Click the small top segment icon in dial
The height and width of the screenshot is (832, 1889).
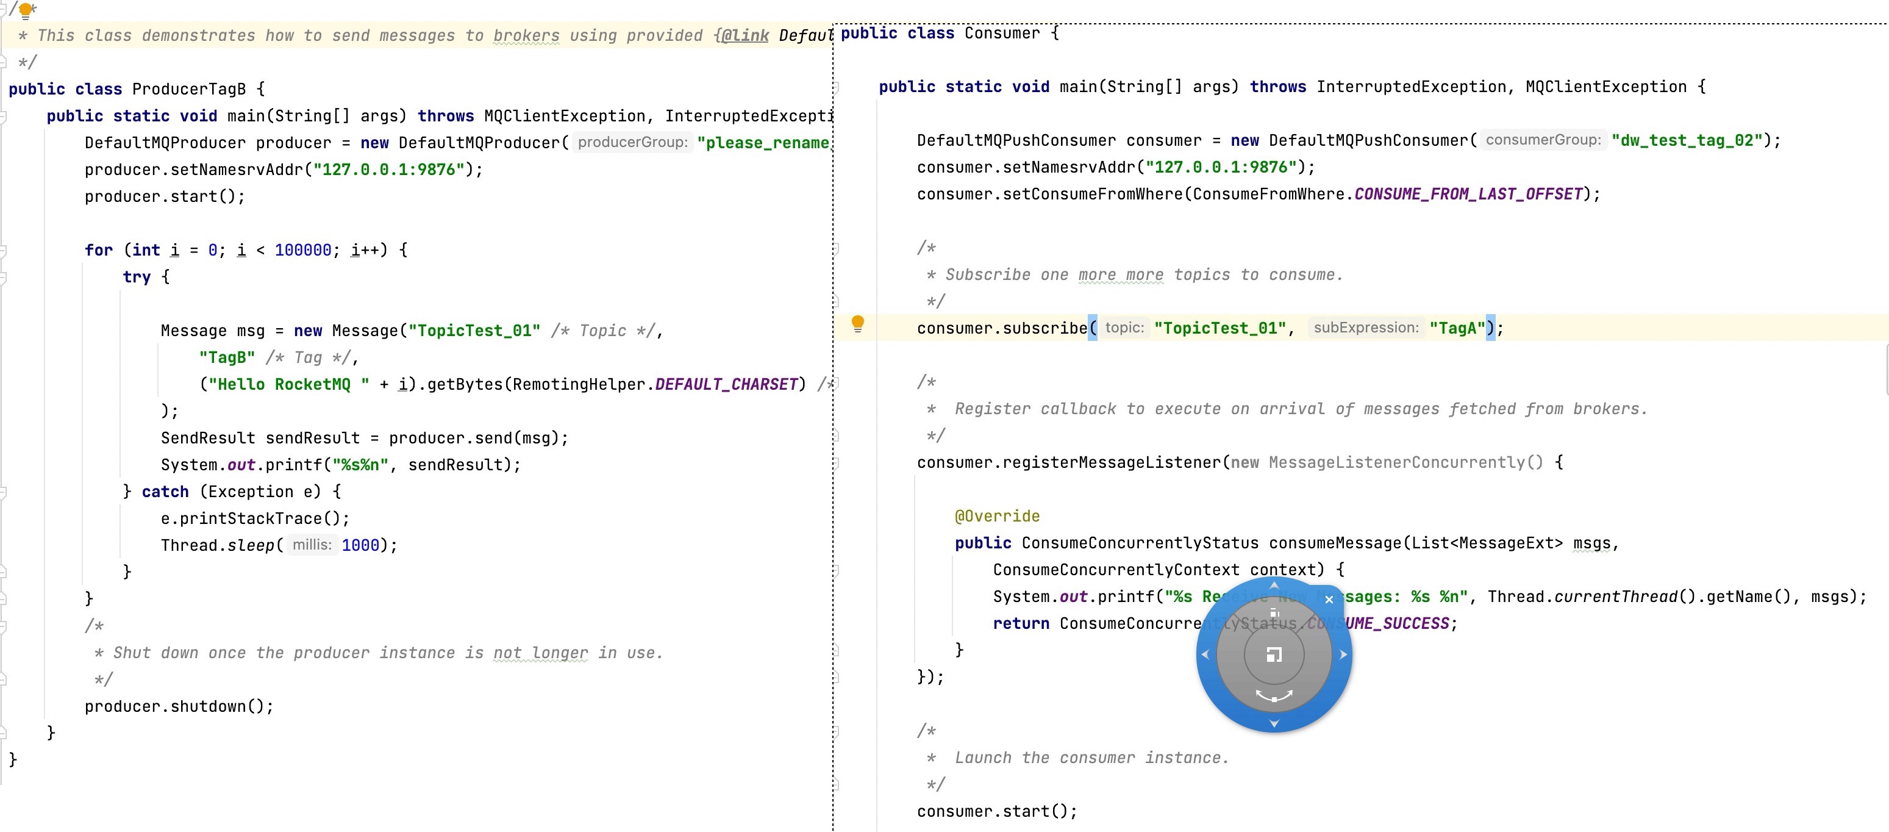click(1274, 612)
